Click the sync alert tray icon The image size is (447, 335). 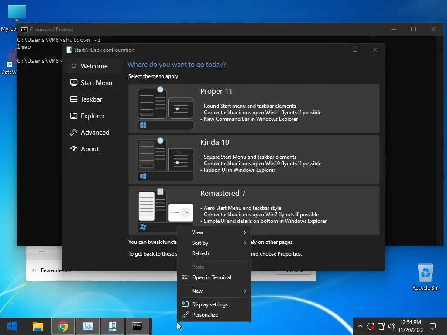tap(371, 326)
